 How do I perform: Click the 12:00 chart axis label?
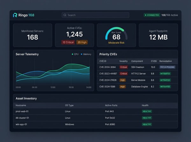(x=53, y=87)
